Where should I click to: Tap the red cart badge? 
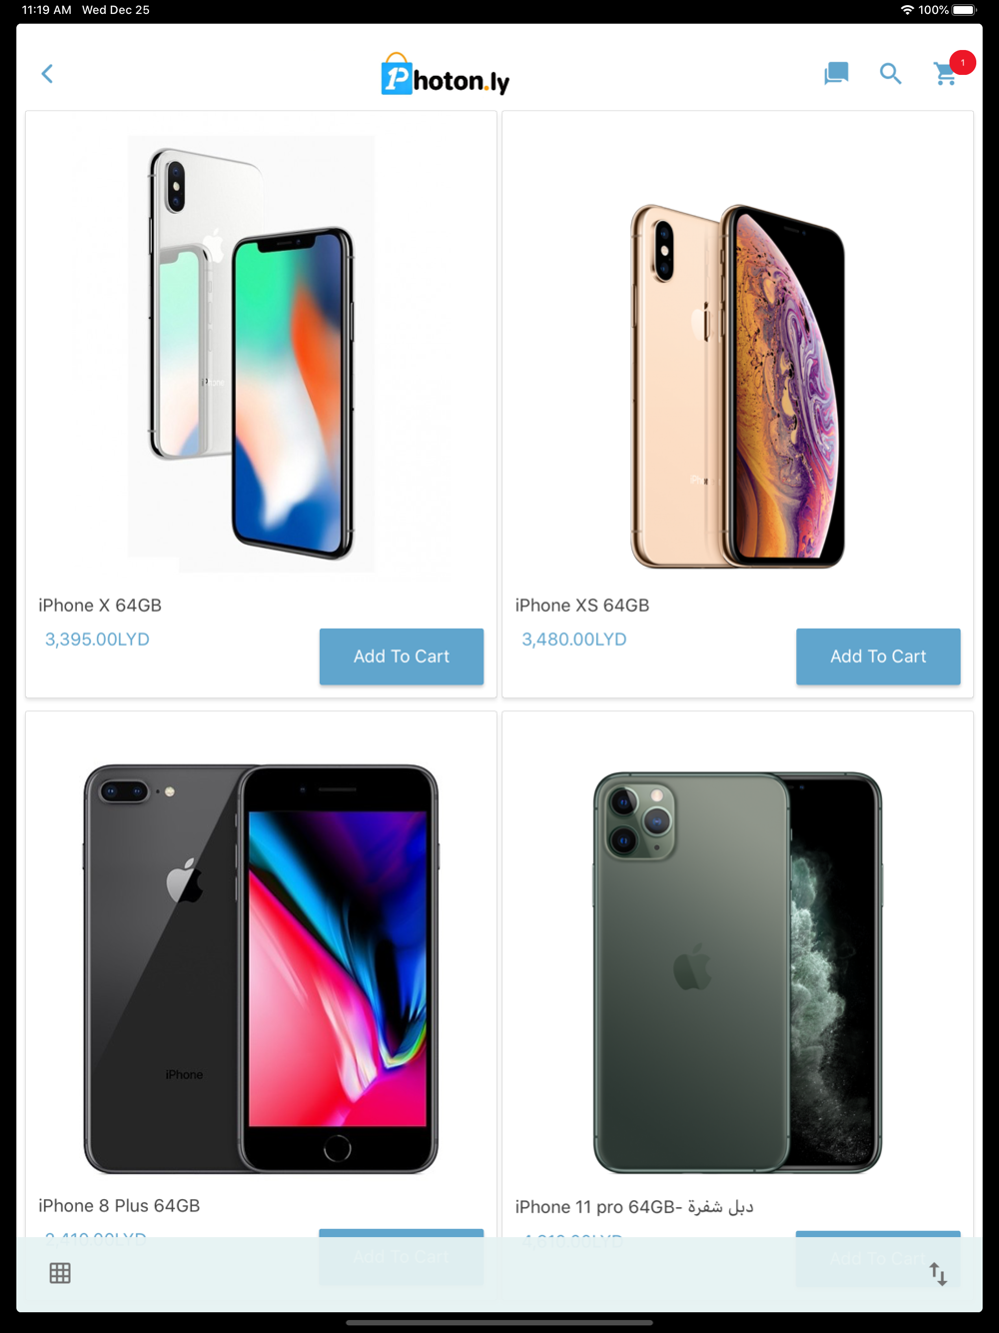click(x=963, y=62)
